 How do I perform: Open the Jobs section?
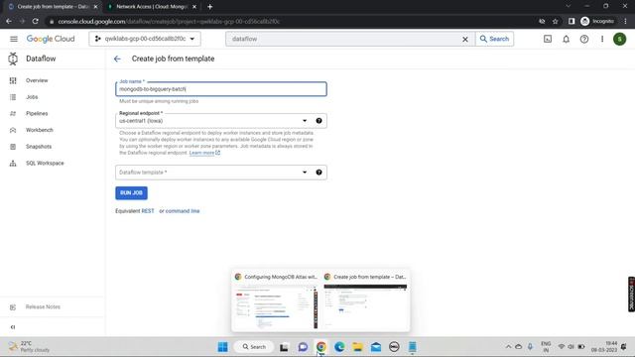(32, 97)
